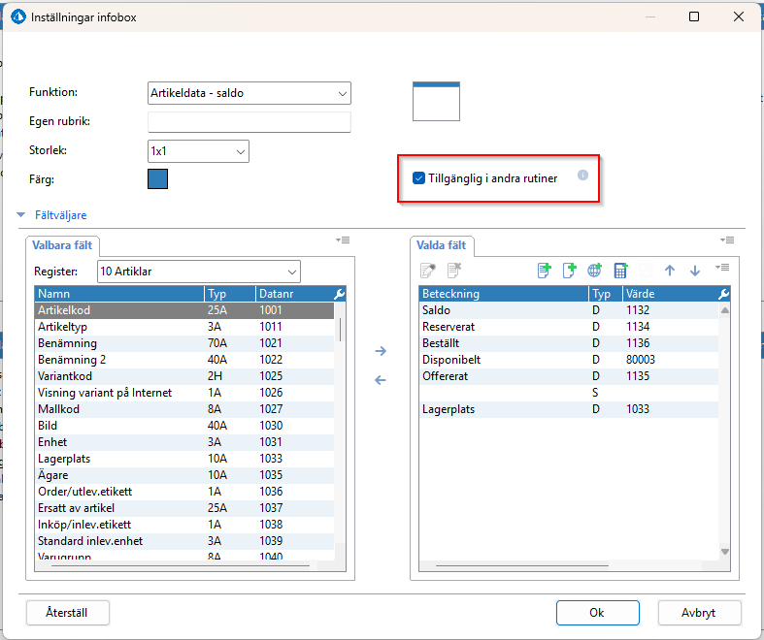Viewport: 764px width, 640px height.
Task: Move selected field up with arrow
Action: click(x=669, y=272)
